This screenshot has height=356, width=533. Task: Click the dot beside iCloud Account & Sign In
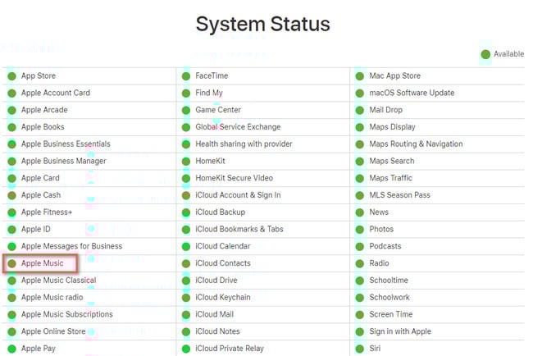coord(186,195)
